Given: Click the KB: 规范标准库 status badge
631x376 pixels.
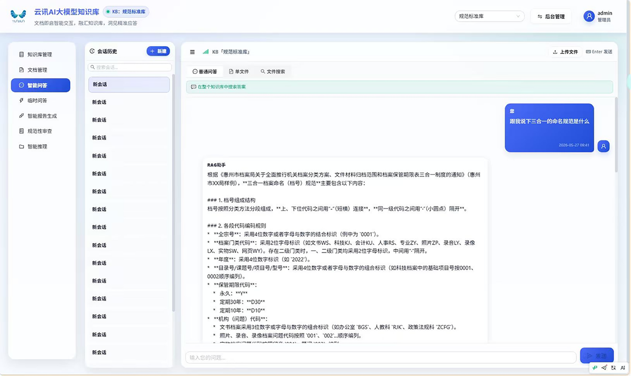Looking at the screenshot, I should [x=126, y=12].
